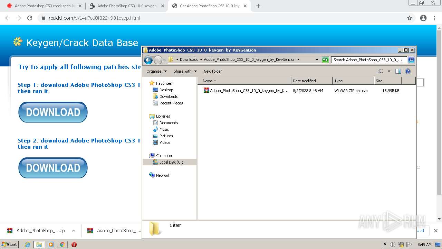The image size is (442, 249).
Task: Expand arrow after keygen folder breadcrumb
Action: tap(298, 59)
